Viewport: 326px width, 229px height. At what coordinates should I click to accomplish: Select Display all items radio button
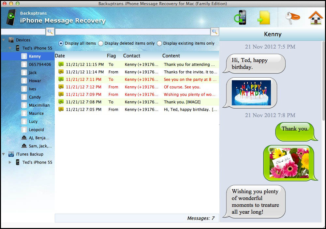click(x=61, y=43)
